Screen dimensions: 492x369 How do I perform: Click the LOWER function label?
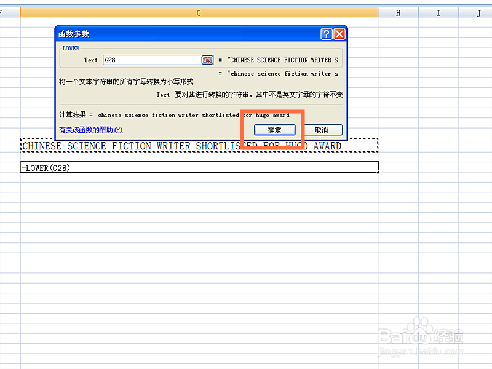click(71, 49)
